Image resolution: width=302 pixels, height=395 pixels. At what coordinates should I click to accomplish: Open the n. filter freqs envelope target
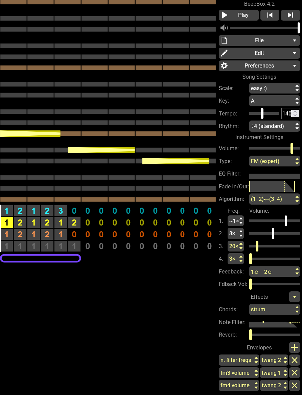click(x=239, y=360)
